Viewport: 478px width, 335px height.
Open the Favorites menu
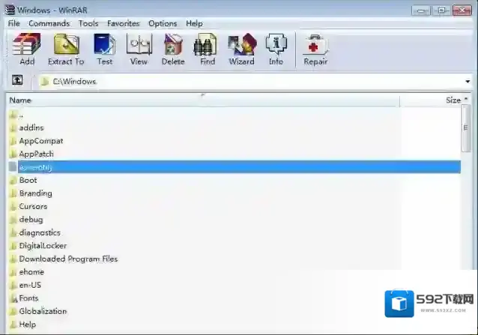[123, 23]
